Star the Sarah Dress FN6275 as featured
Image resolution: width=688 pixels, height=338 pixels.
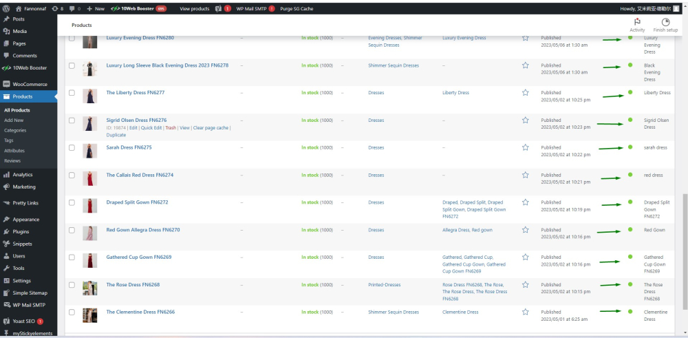point(525,147)
